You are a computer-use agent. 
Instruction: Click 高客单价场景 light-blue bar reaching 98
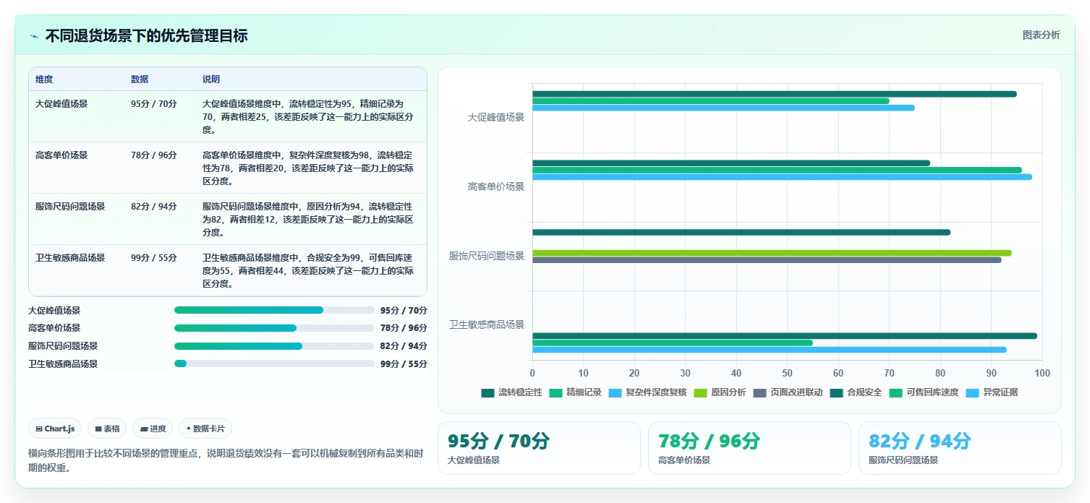(x=782, y=177)
